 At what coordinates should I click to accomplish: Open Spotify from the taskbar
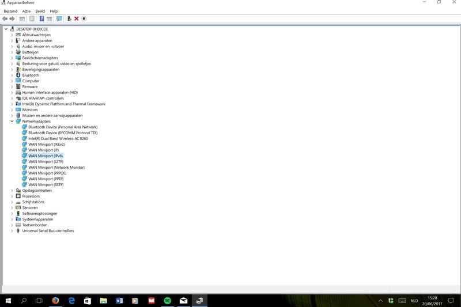pos(167,301)
